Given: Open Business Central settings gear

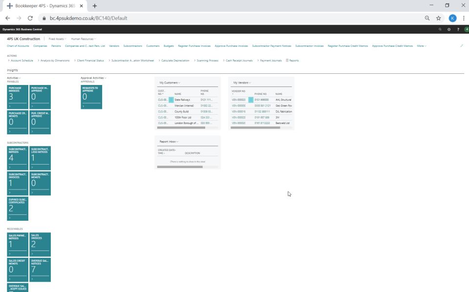Looking at the screenshot, I should click(x=449, y=29).
